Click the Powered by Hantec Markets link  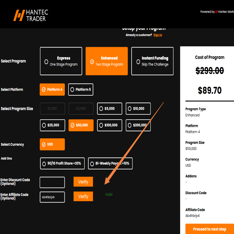pos(217,12)
